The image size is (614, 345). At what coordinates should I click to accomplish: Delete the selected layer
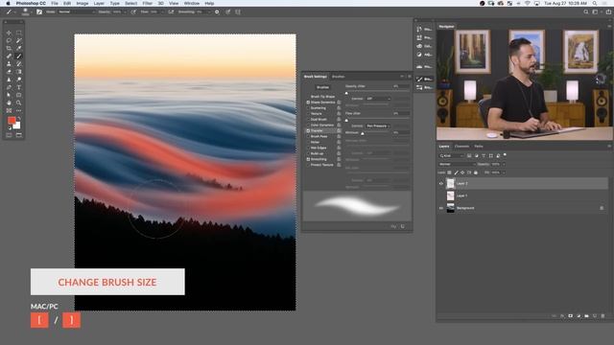click(603, 315)
